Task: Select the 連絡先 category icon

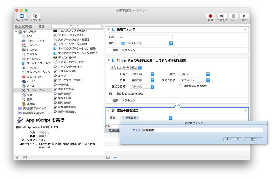Action: coord(24,104)
